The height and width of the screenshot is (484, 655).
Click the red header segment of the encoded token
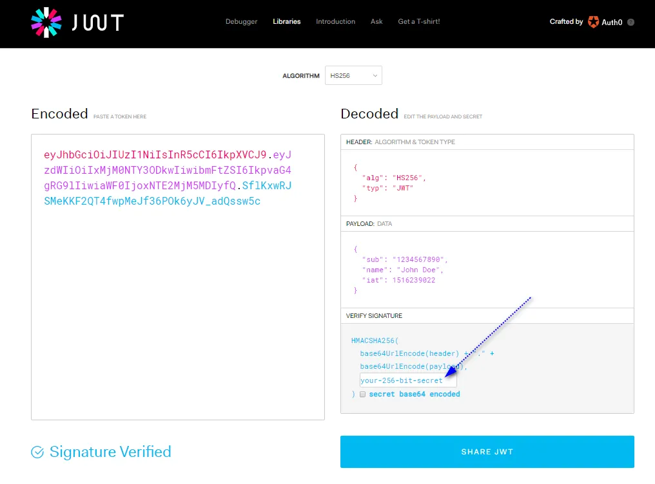pyautogui.click(x=155, y=154)
